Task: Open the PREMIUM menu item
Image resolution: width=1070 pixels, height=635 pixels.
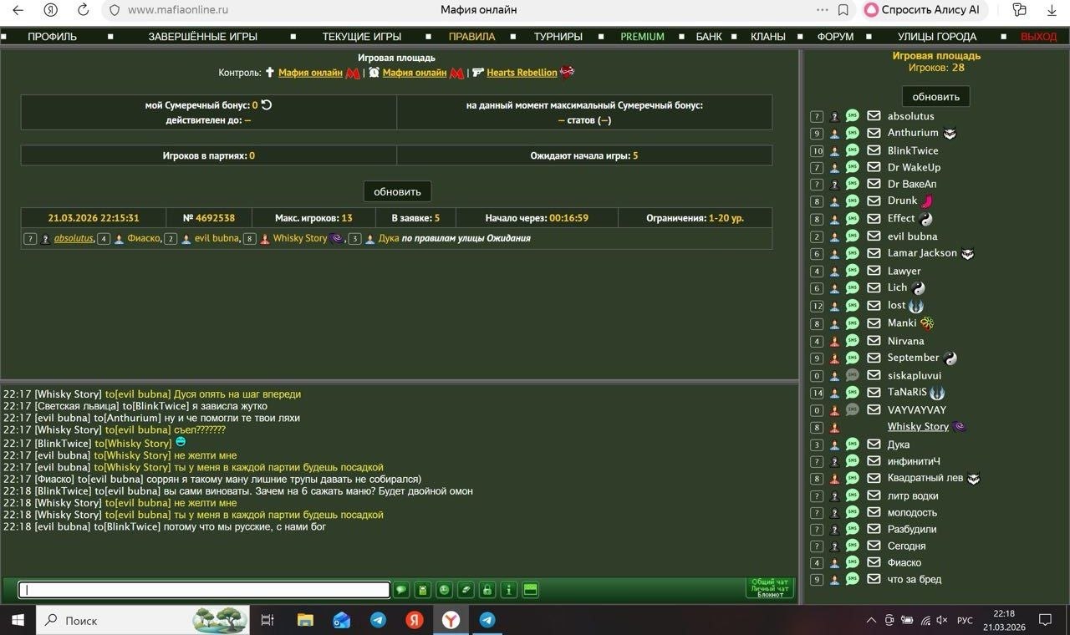Action: 642,37
